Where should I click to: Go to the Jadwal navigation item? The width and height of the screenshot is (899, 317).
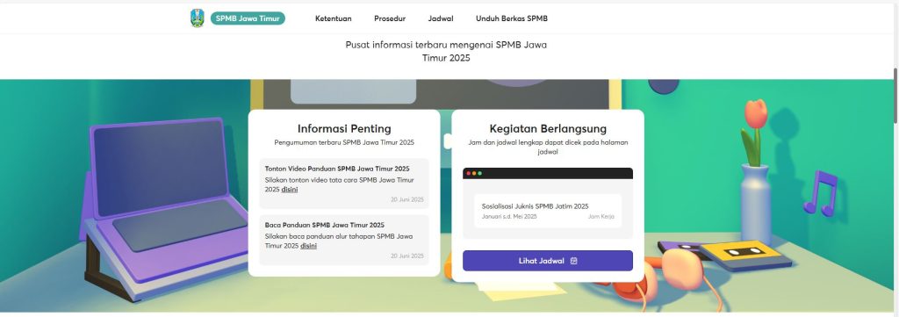[x=441, y=18]
